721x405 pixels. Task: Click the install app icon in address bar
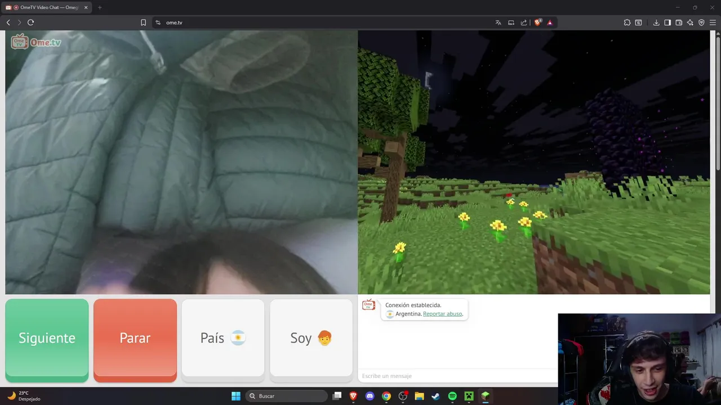coord(511,22)
